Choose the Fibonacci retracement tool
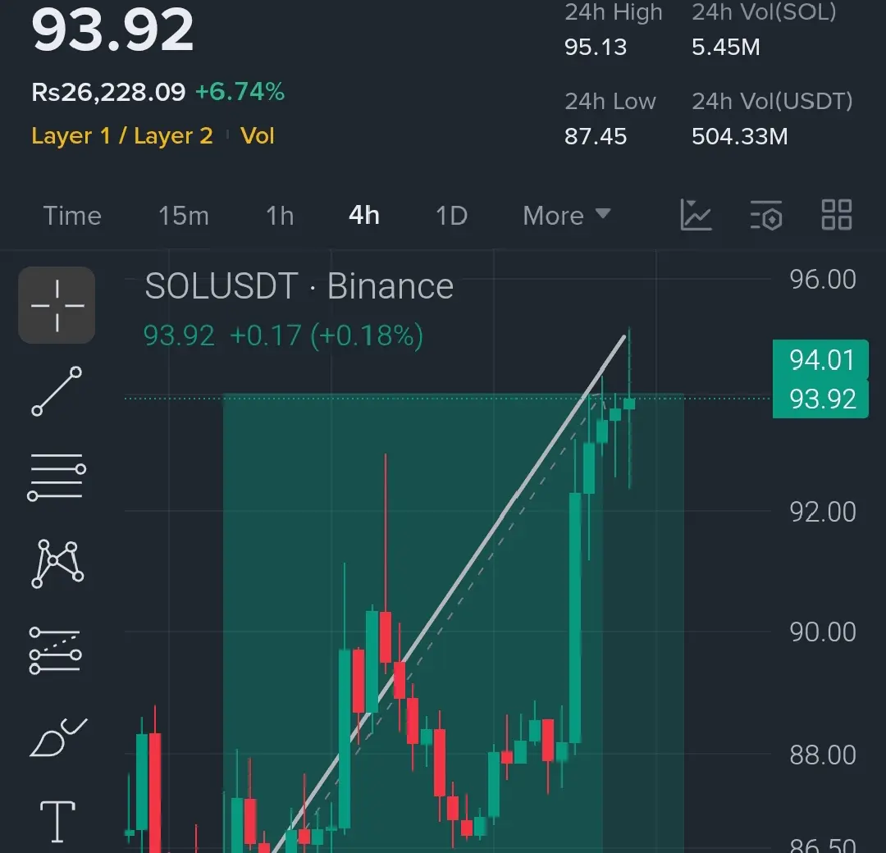Image resolution: width=886 pixels, height=853 pixels. point(56,650)
